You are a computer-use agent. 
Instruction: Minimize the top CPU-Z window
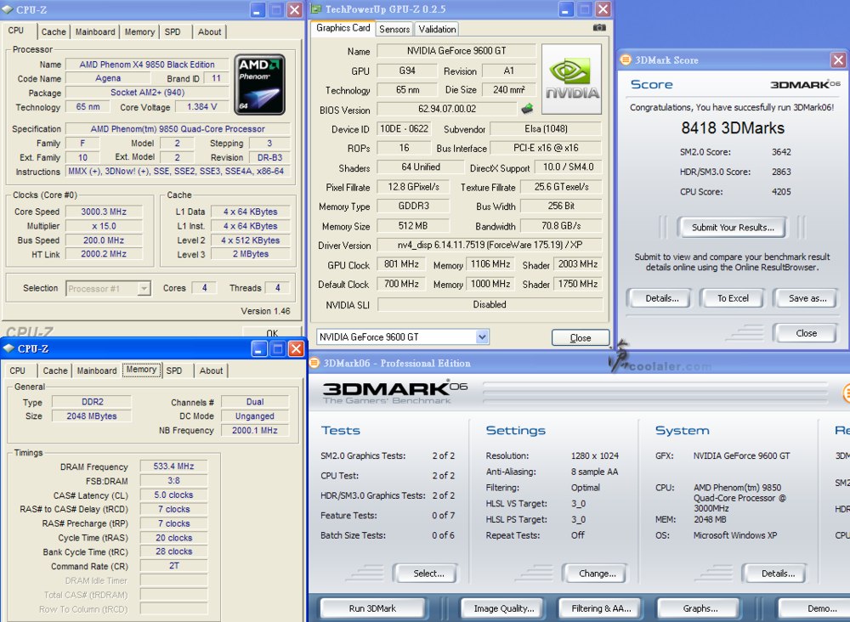point(258,9)
